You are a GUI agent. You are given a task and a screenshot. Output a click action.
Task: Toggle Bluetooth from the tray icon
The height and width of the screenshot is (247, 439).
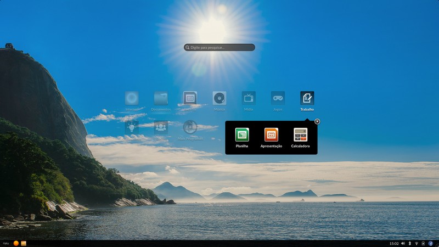[410, 243]
